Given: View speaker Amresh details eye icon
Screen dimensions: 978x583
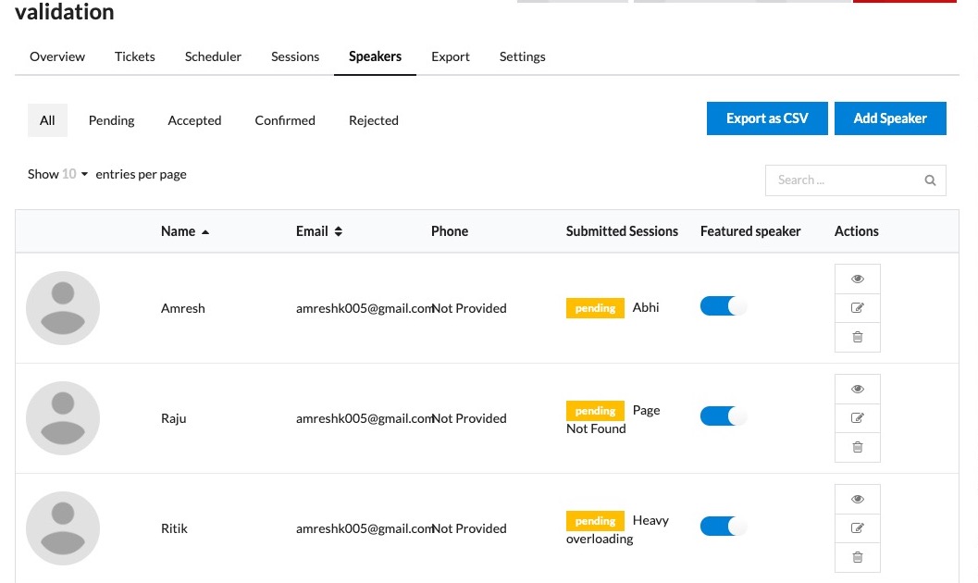Looking at the screenshot, I should 857,279.
